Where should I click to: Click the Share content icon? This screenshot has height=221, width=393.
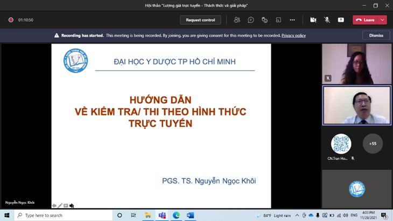[x=341, y=20]
